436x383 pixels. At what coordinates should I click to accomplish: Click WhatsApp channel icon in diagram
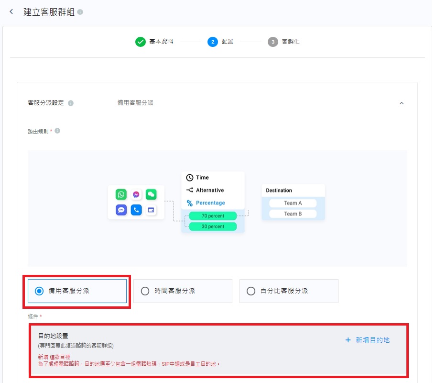(121, 194)
